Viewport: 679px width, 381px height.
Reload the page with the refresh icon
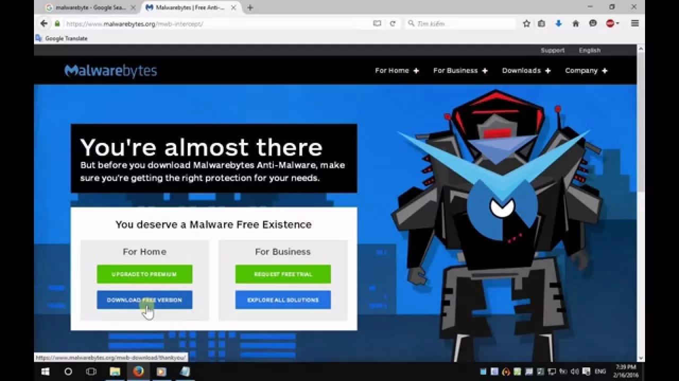[x=393, y=23]
